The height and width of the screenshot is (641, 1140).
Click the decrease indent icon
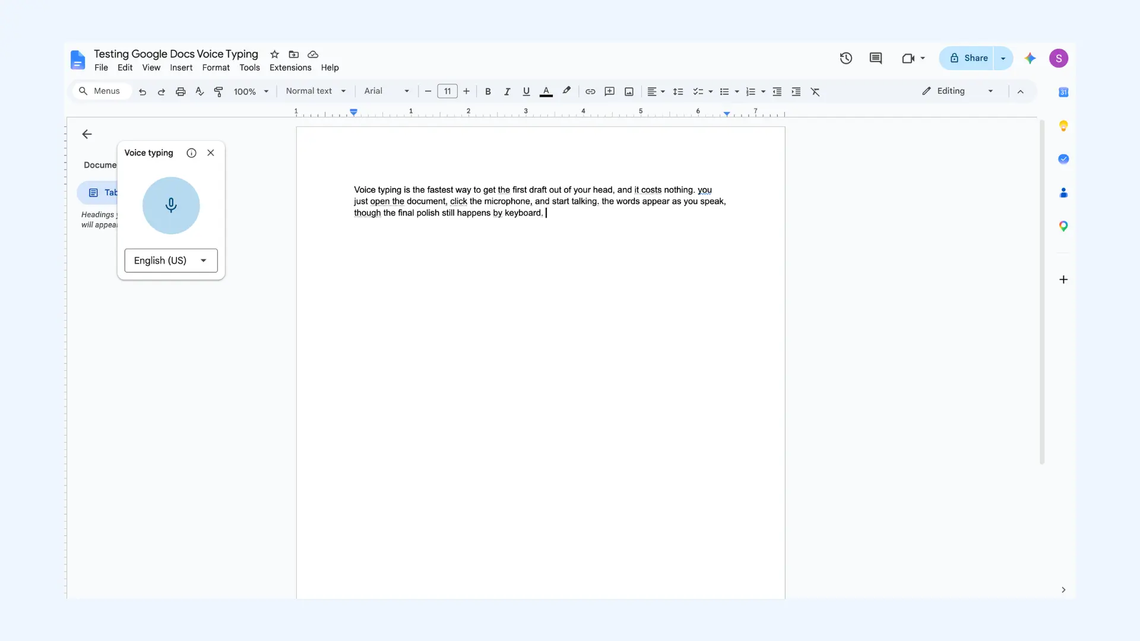click(777, 91)
